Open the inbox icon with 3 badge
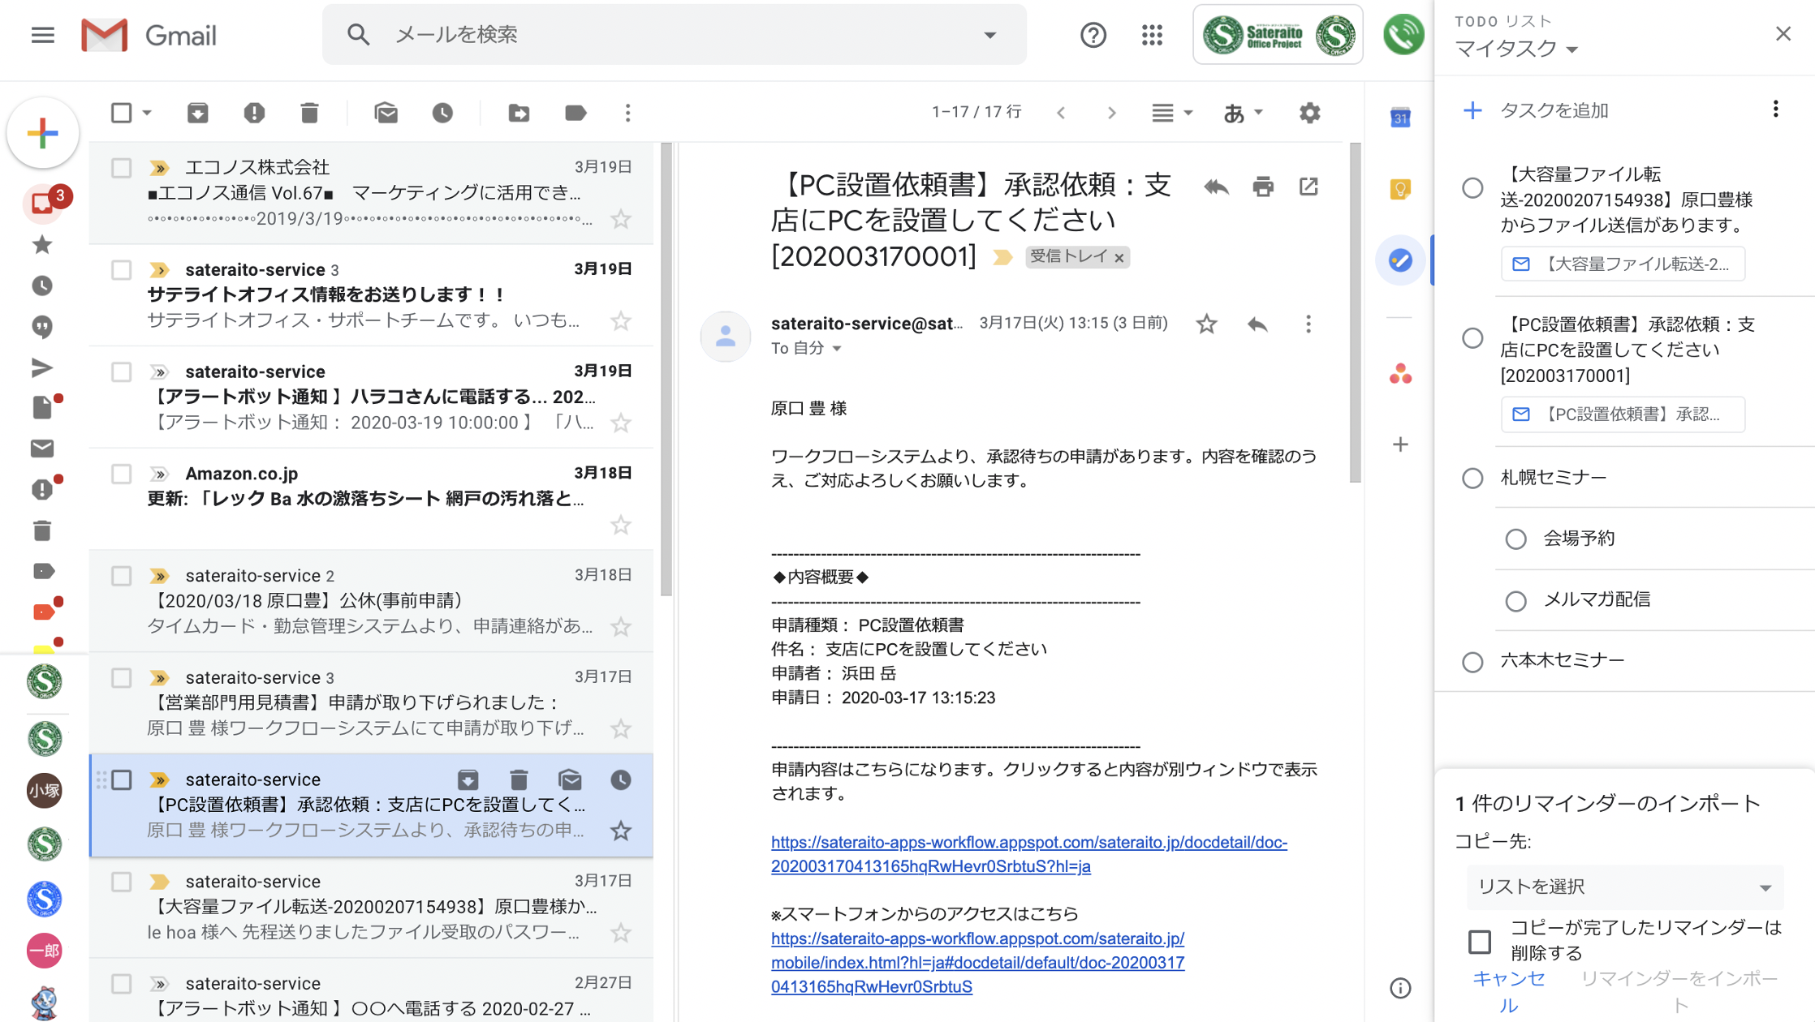 [x=43, y=203]
